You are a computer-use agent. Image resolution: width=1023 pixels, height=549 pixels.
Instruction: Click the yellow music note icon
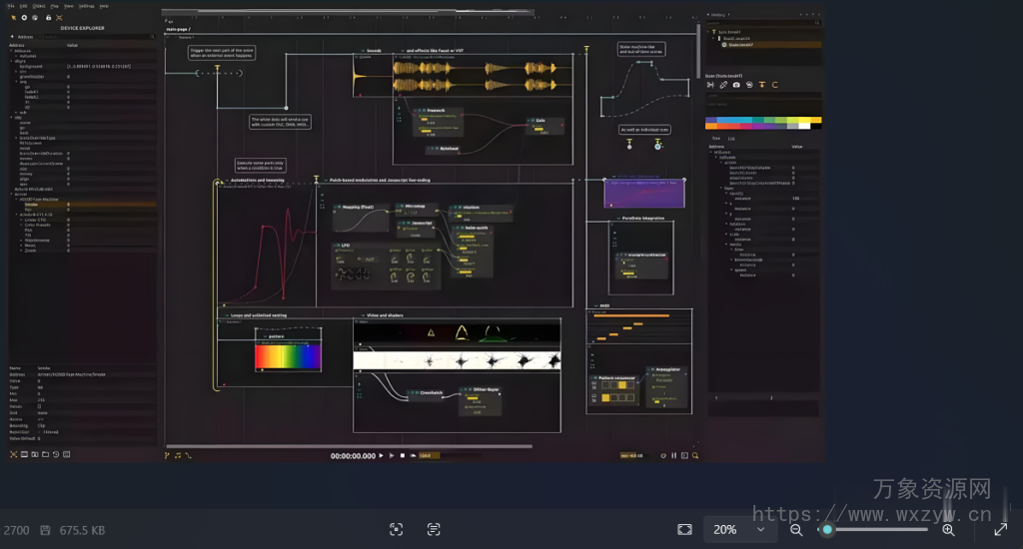coord(178,456)
